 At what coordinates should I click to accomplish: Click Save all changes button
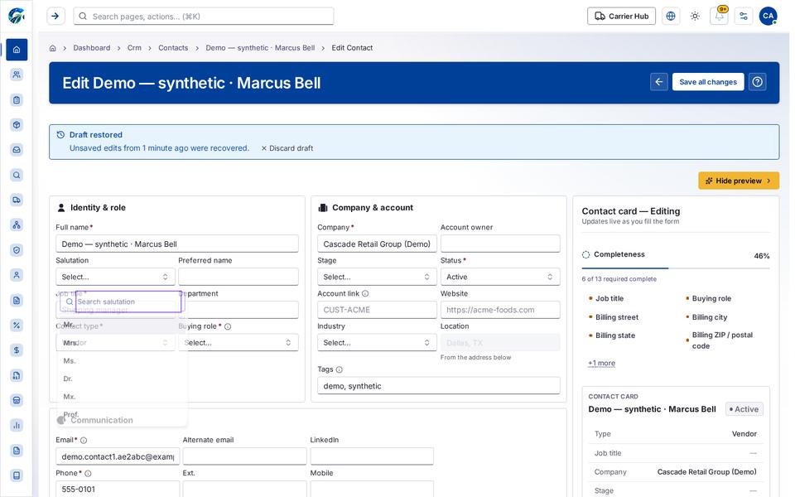[x=708, y=82]
